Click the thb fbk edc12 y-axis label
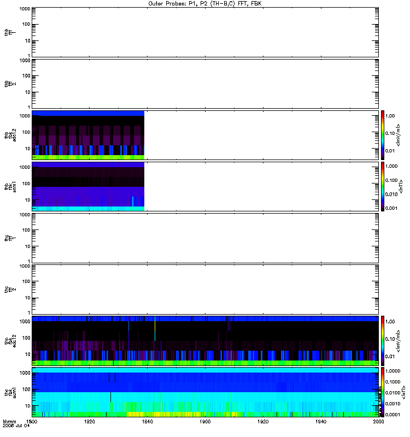The image size is (410, 437). (10, 135)
